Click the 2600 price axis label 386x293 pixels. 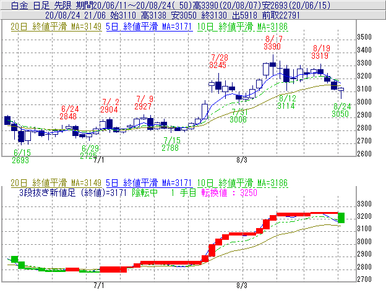click(x=364, y=154)
